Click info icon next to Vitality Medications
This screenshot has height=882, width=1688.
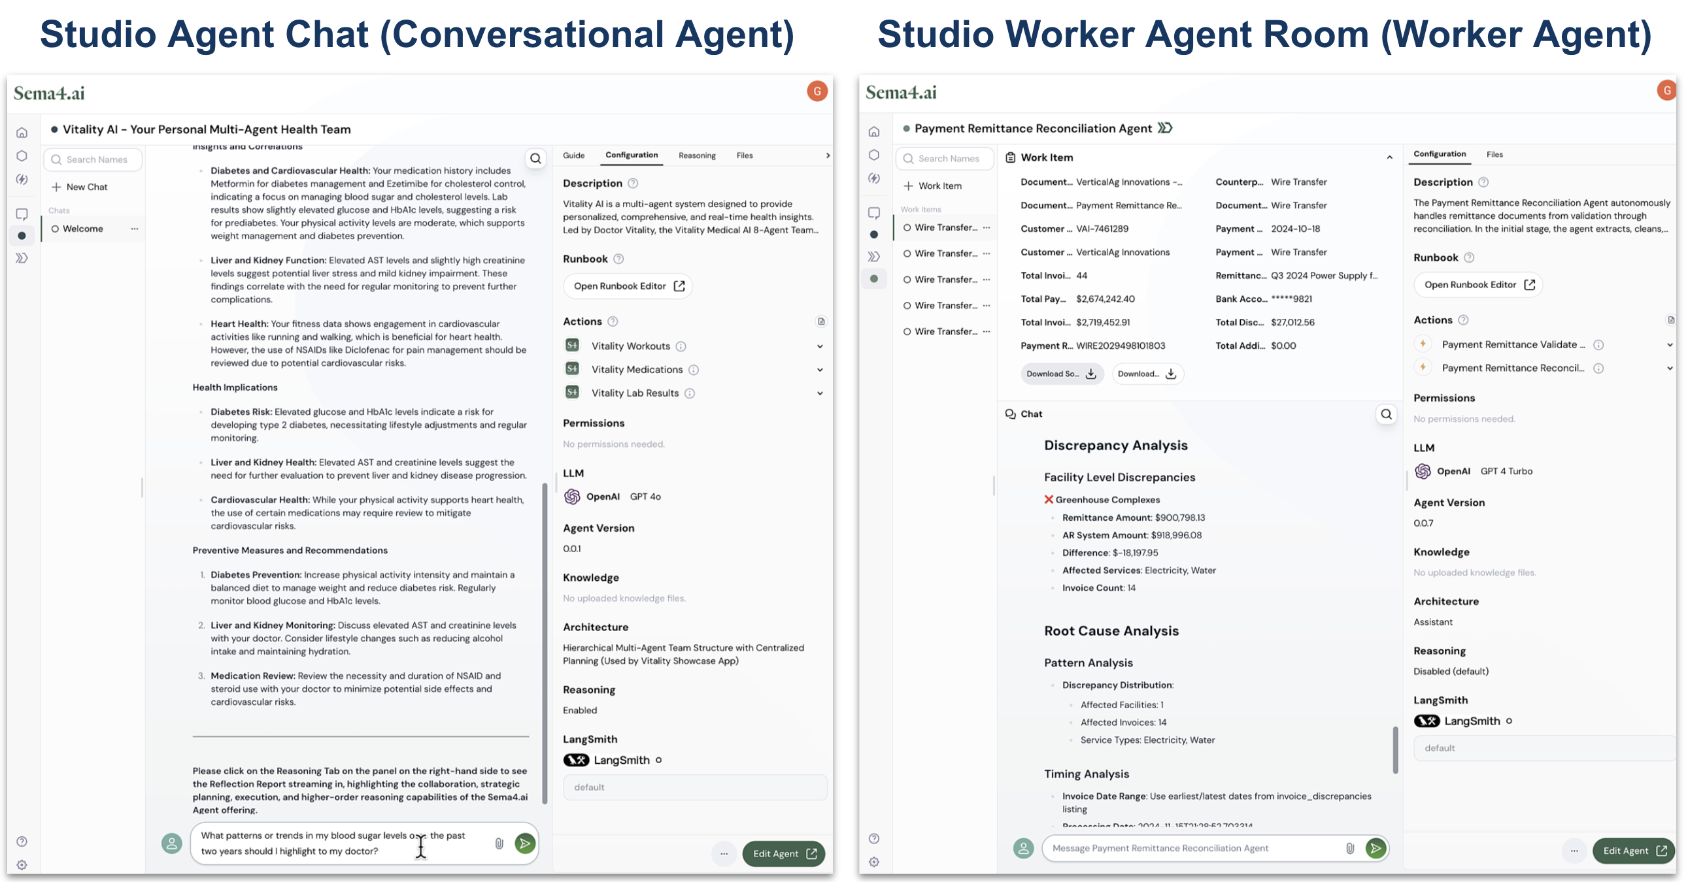(694, 370)
